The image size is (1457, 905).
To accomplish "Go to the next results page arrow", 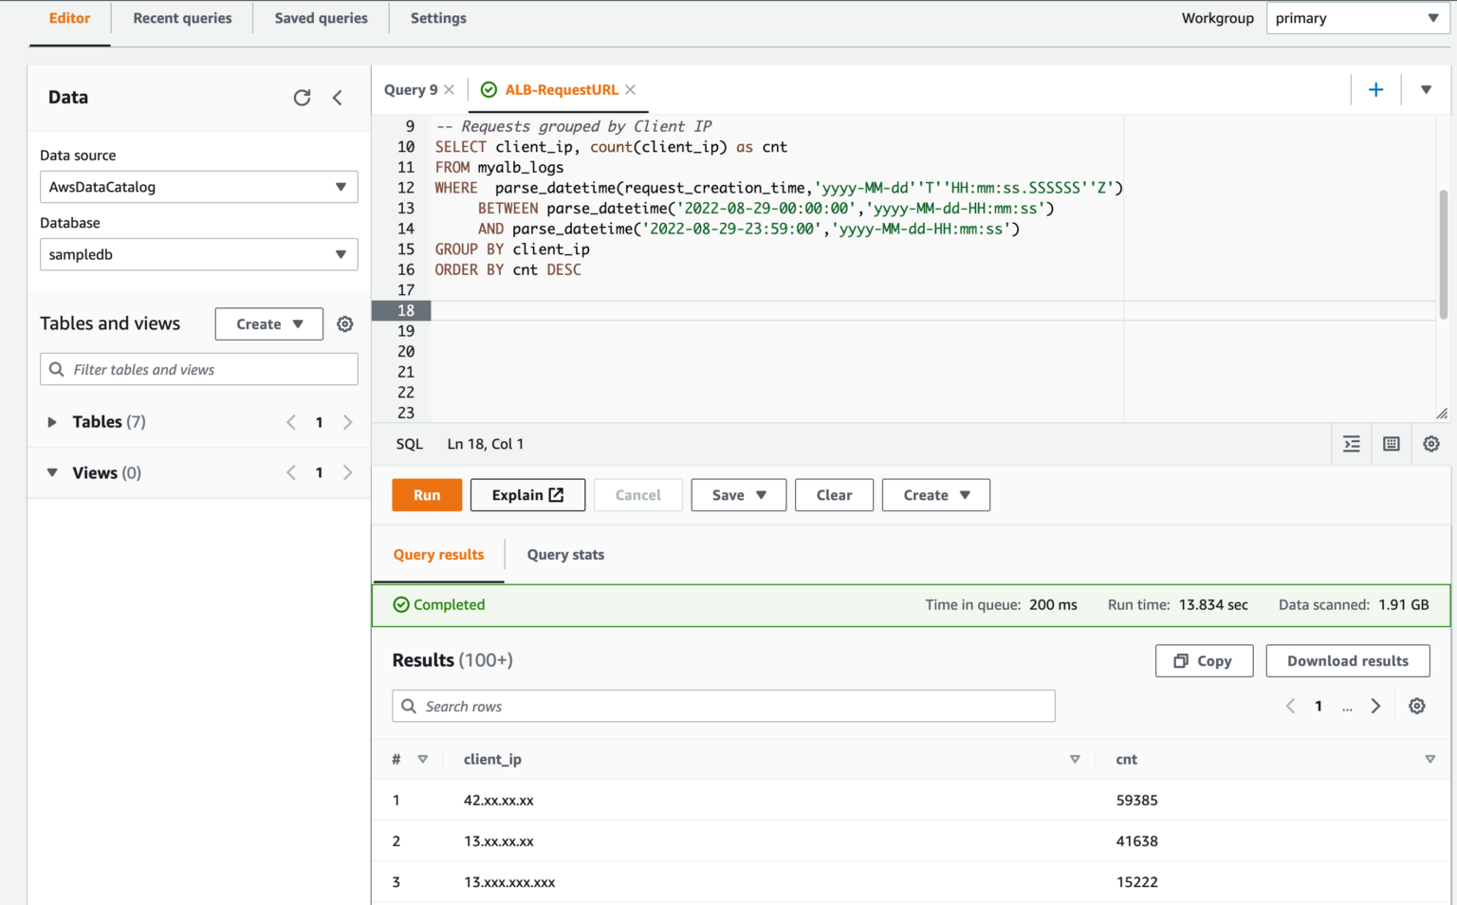I will [1376, 706].
